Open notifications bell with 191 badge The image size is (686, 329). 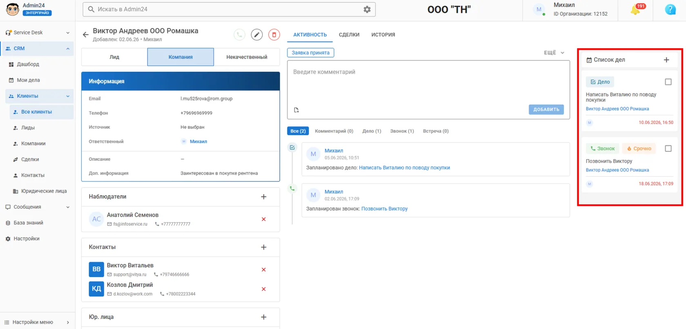(x=636, y=9)
